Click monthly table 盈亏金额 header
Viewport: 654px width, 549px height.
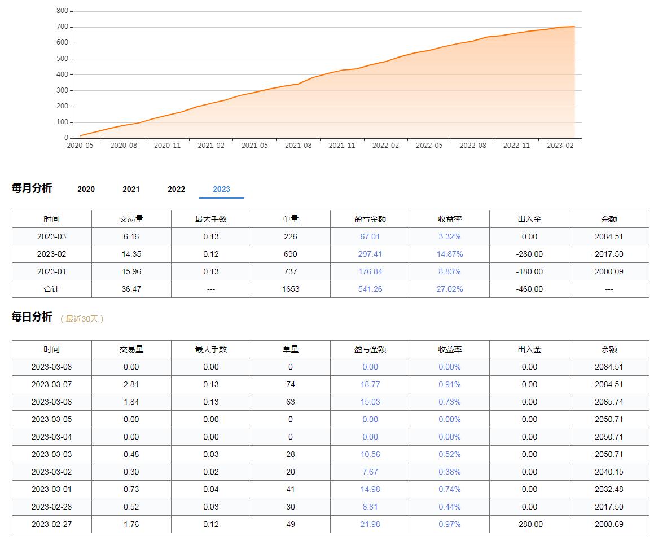[370, 219]
